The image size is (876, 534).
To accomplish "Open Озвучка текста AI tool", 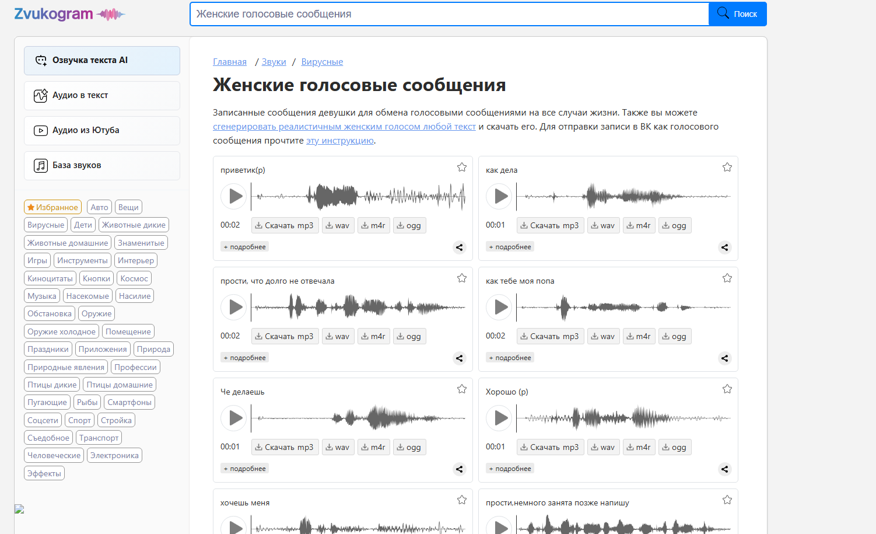I will [102, 61].
